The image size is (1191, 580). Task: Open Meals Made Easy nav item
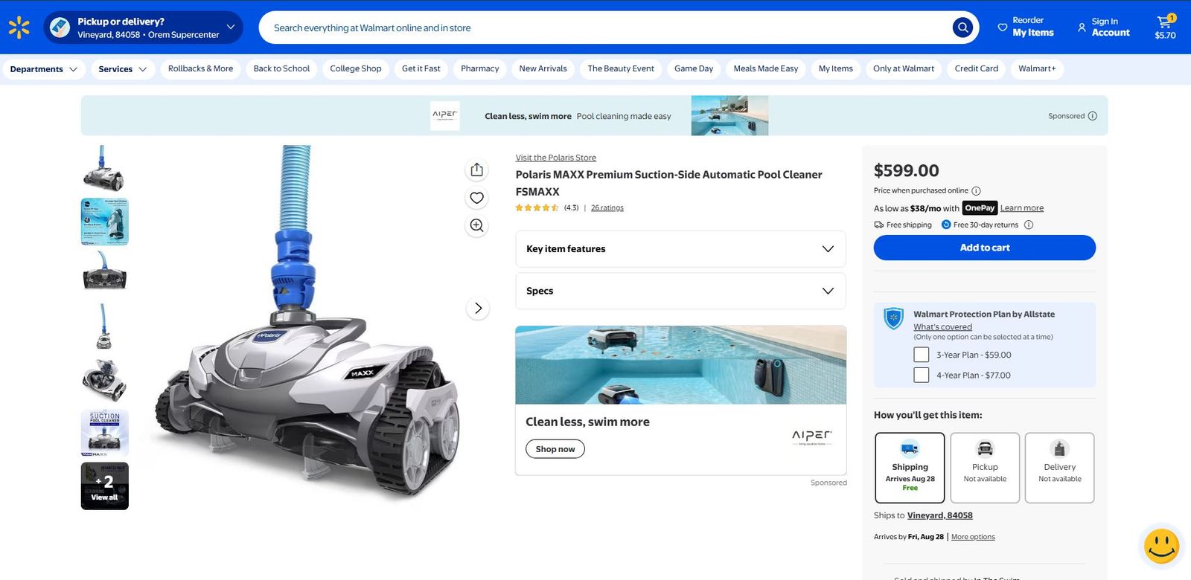(x=766, y=68)
